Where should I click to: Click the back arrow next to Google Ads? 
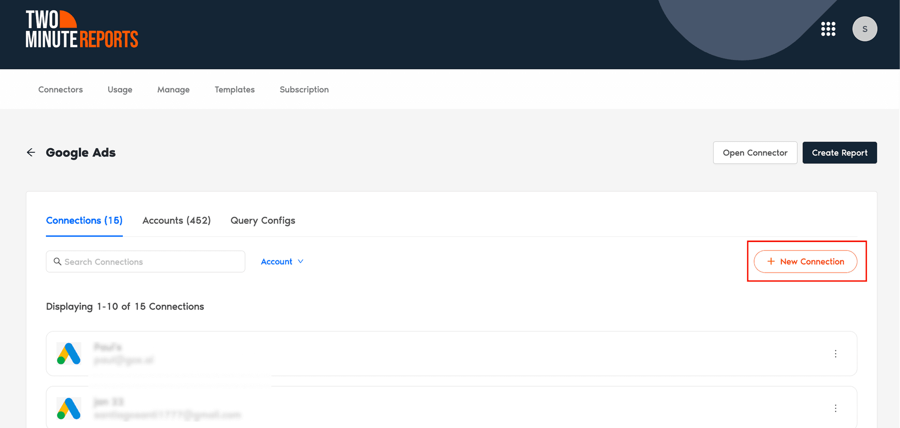pyautogui.click(x=30, y=152)
